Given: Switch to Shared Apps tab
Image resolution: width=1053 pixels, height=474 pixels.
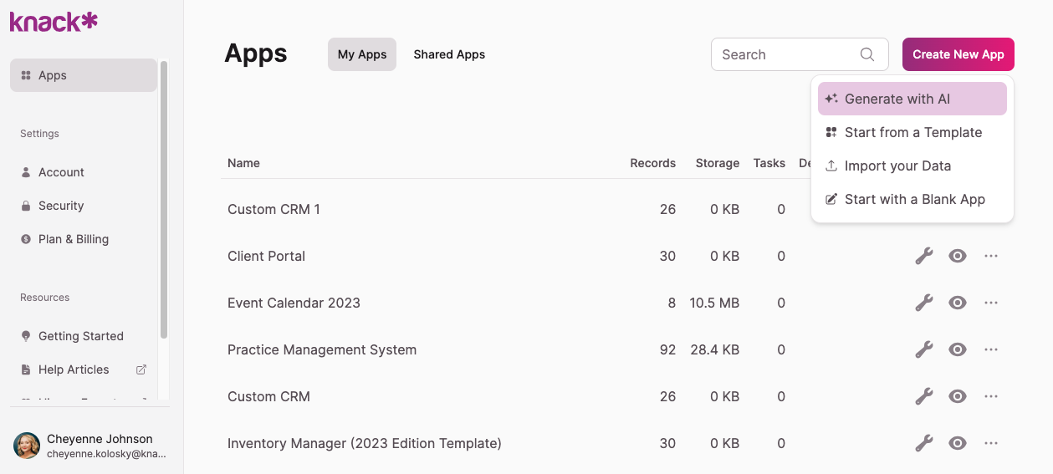Looking at the screenshot, I should pos(449,54).
